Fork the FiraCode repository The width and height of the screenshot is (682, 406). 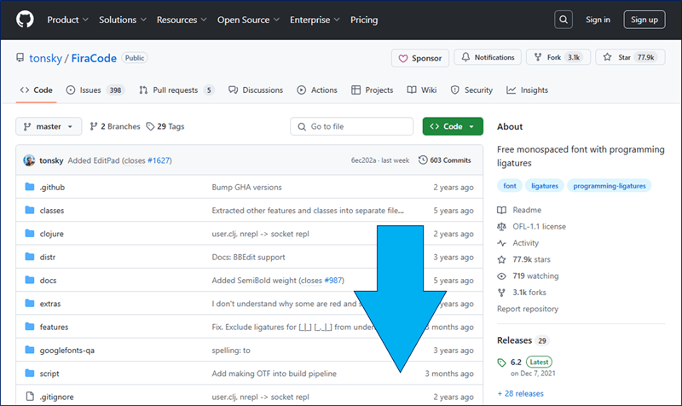point(558,57)
